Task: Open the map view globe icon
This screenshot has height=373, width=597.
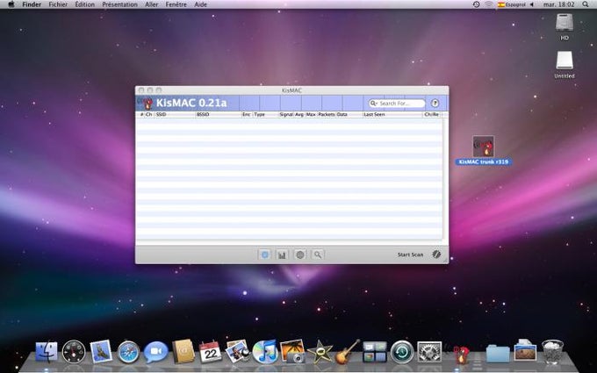Action: pos(300,255)
